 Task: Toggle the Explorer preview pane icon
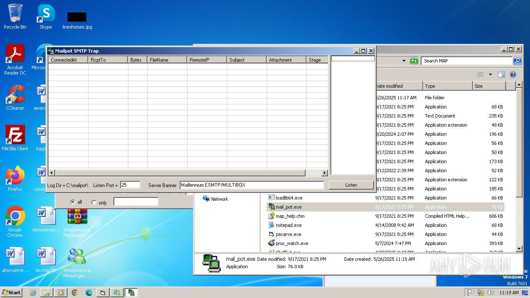pos(501,74)
